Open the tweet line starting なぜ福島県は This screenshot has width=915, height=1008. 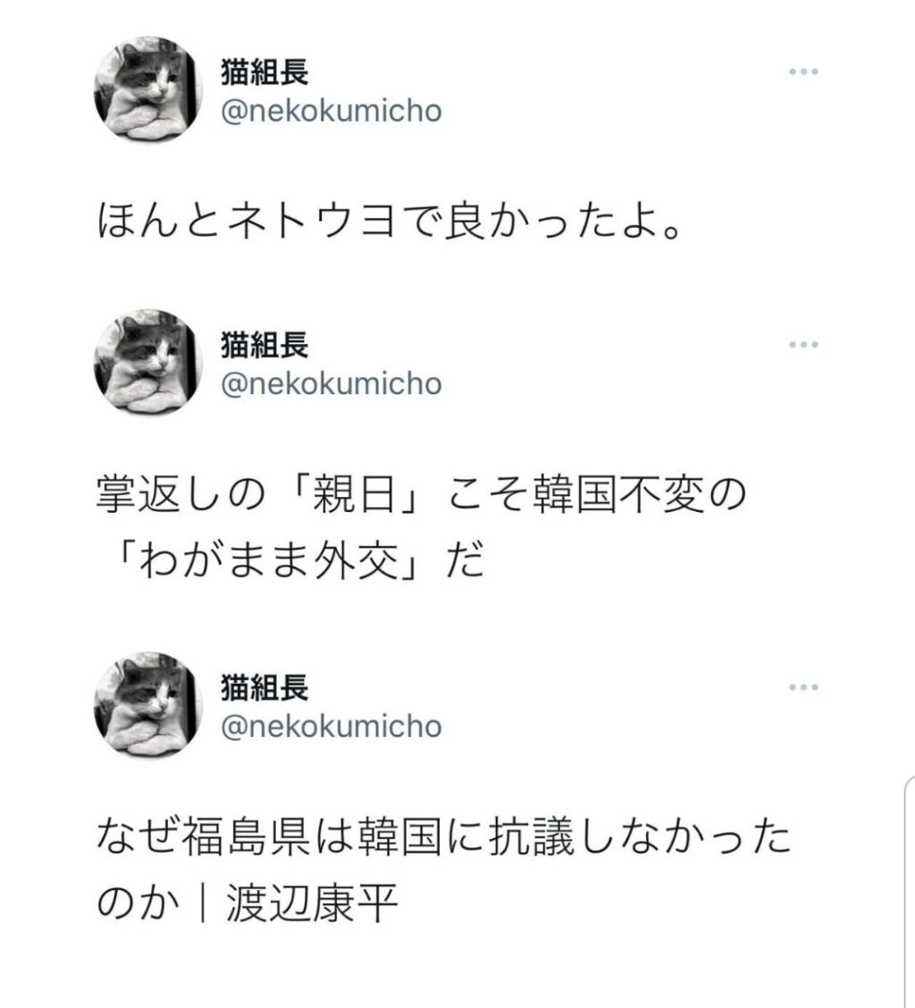pyautogui.click(x=443, y=840)
